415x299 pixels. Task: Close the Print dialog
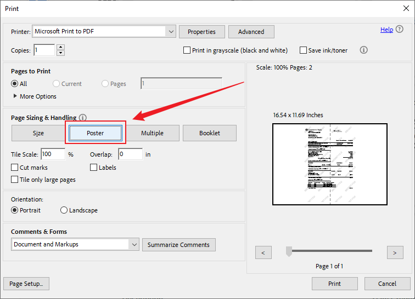coord(406,8)
